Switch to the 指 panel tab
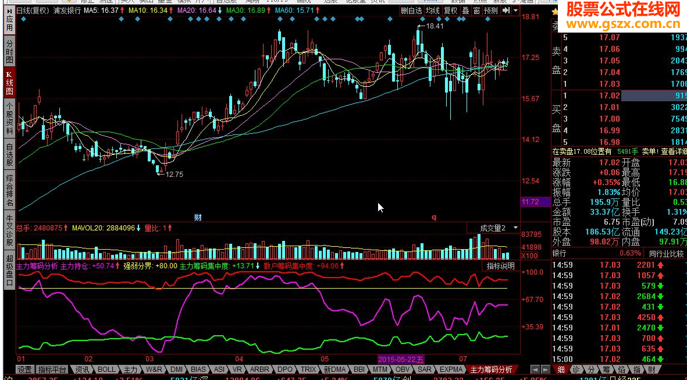This screenshot has height=380, width=687. 636,370
